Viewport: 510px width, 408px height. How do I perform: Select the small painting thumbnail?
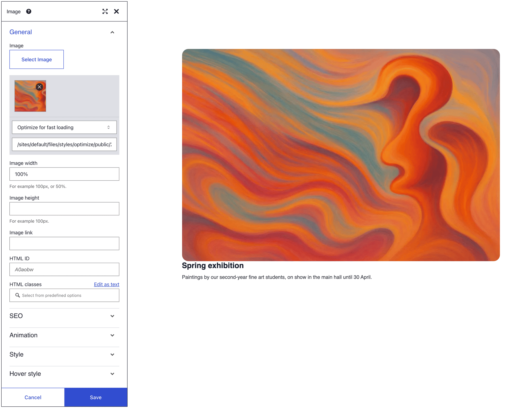click(30, 96)
